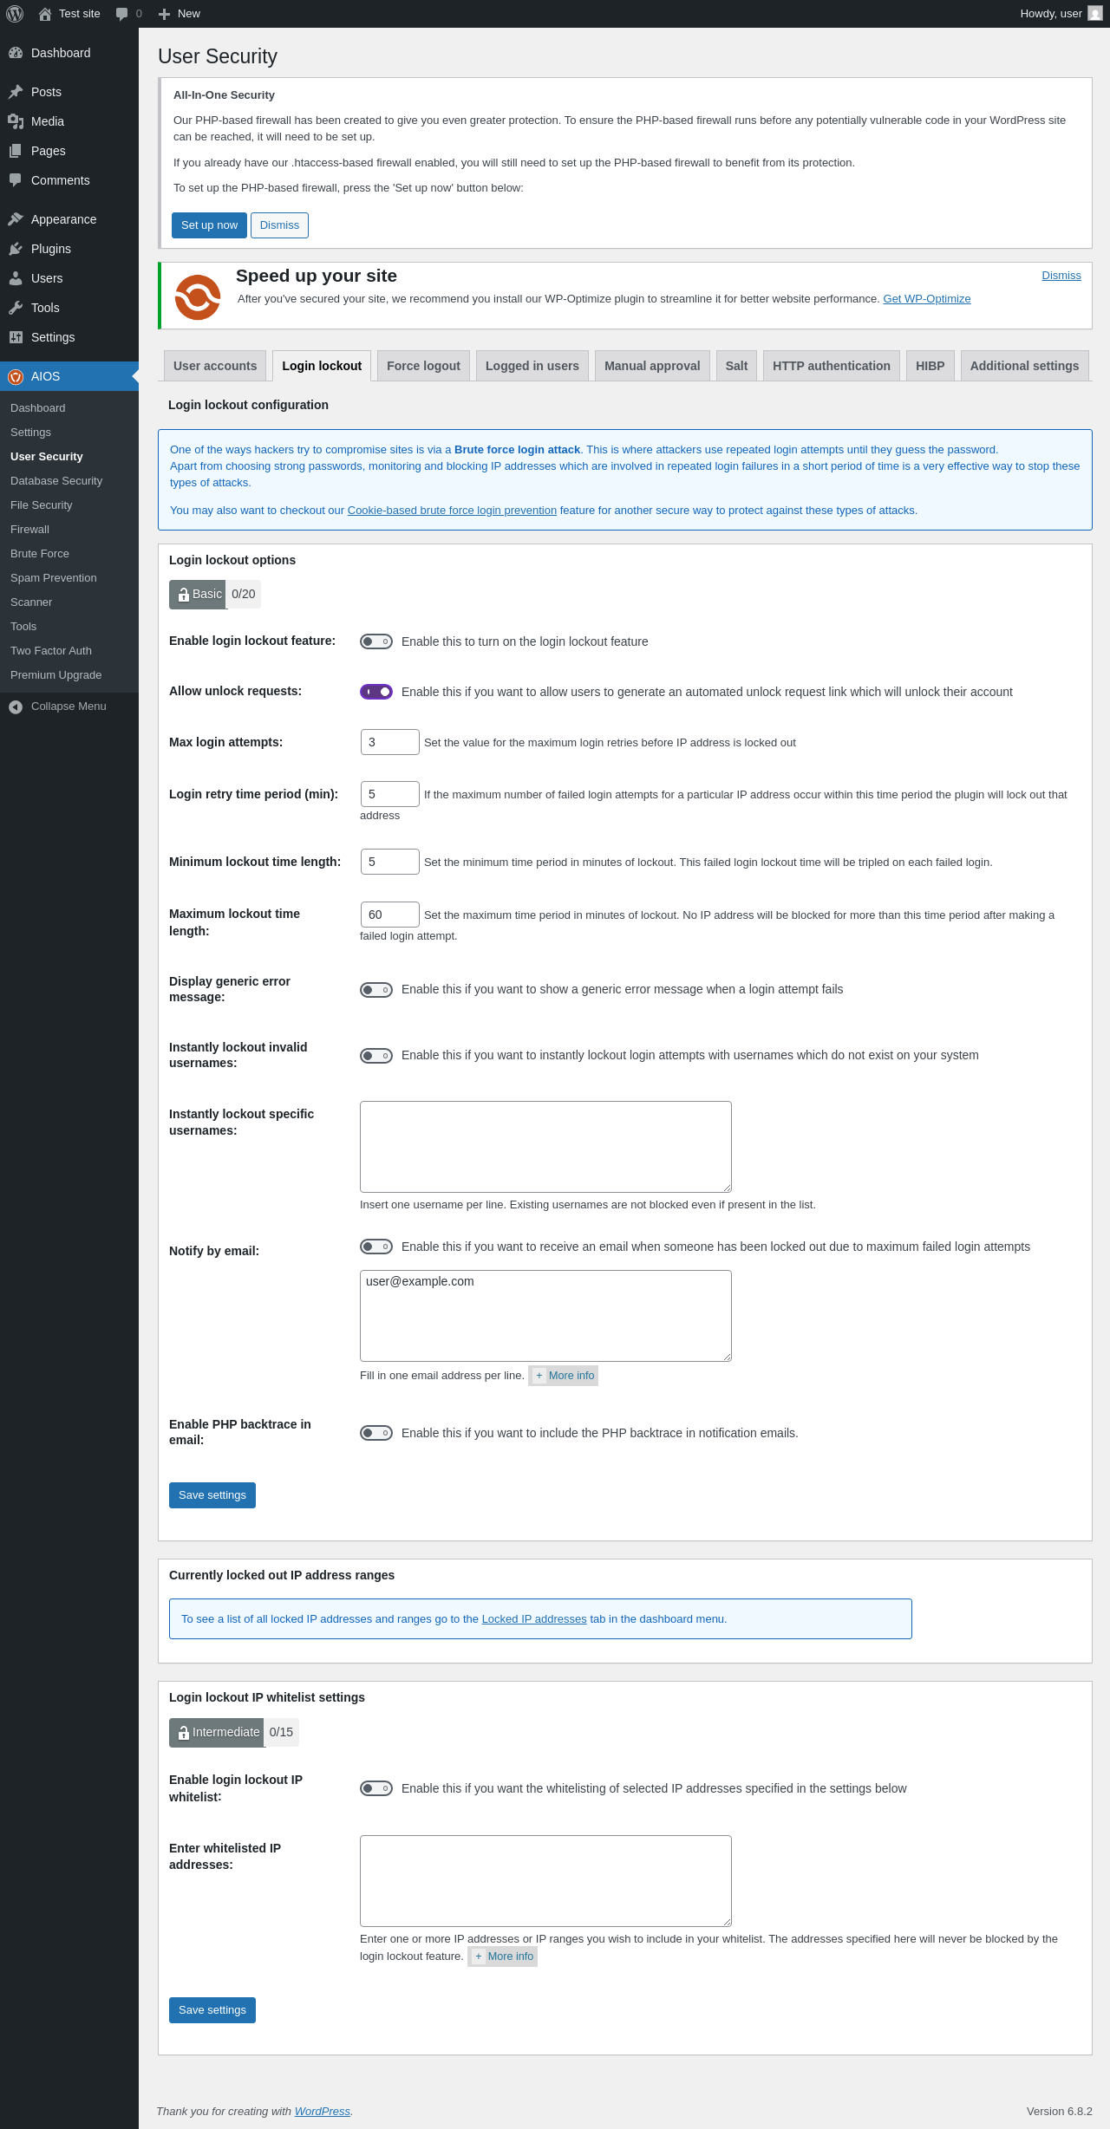The width and height of the screenshot is (1110, 2129).
Task: Click the Set up now button
Action: click(x=209, y=225)
